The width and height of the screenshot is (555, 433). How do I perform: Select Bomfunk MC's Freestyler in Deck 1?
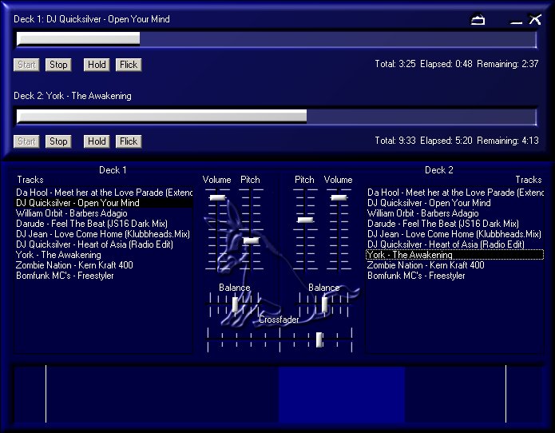click(x=104, y=276)
